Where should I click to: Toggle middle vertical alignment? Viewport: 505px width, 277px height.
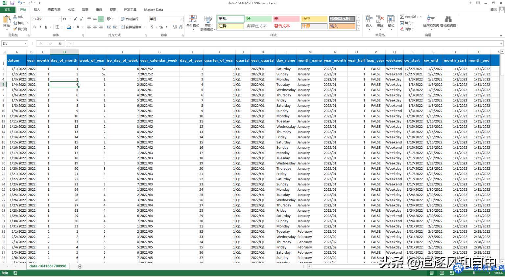[95, 19]
